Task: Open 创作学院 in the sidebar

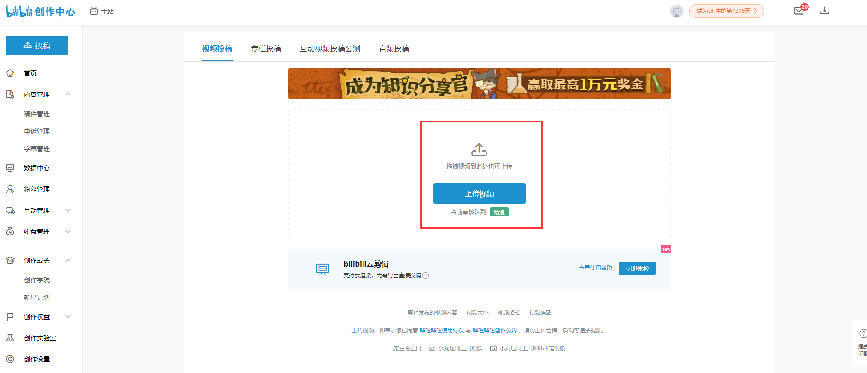Action: point(37,280)
